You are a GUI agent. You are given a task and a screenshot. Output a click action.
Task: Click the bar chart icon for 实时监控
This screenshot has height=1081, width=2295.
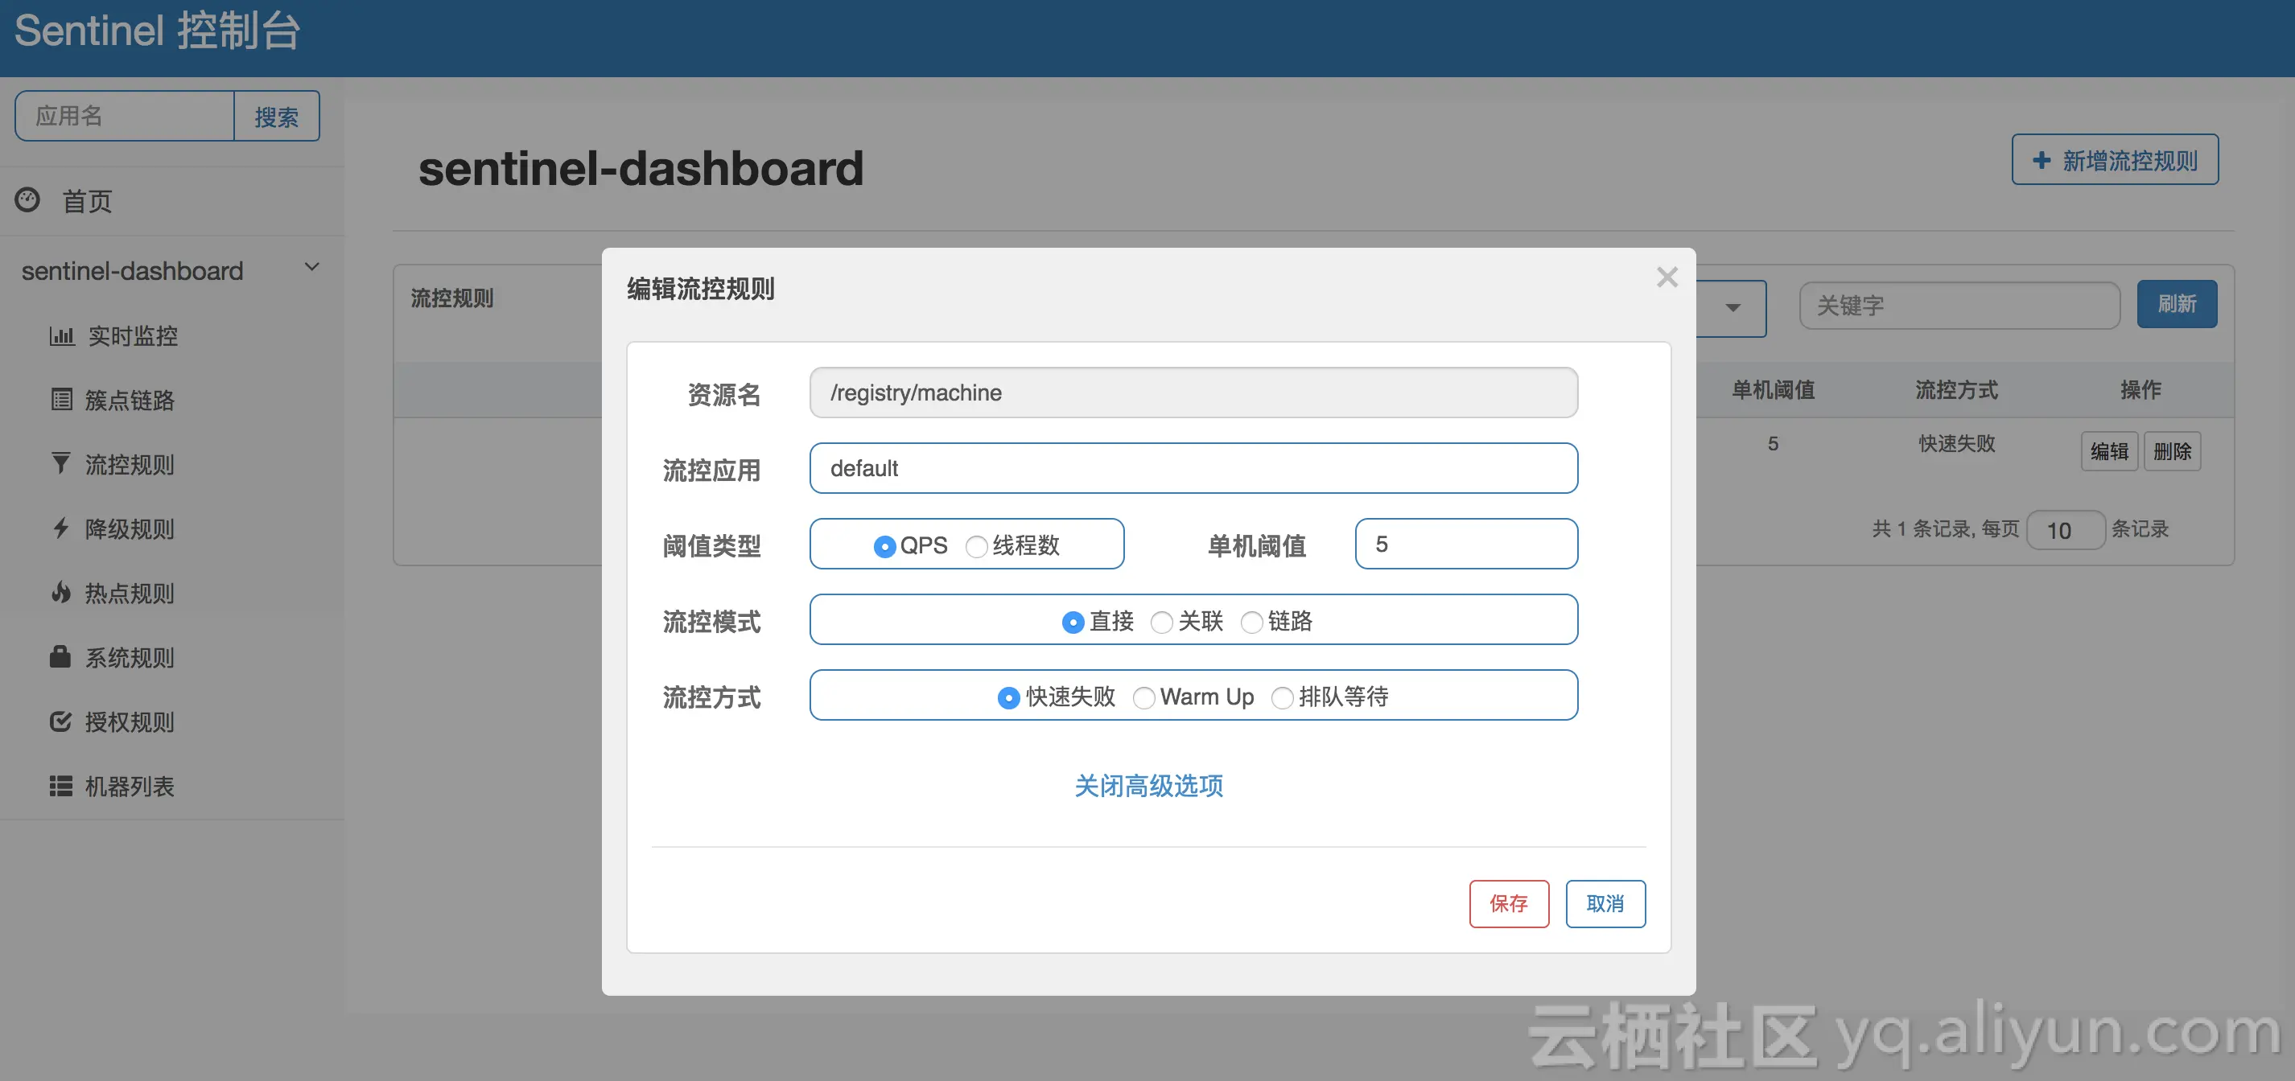61,335
